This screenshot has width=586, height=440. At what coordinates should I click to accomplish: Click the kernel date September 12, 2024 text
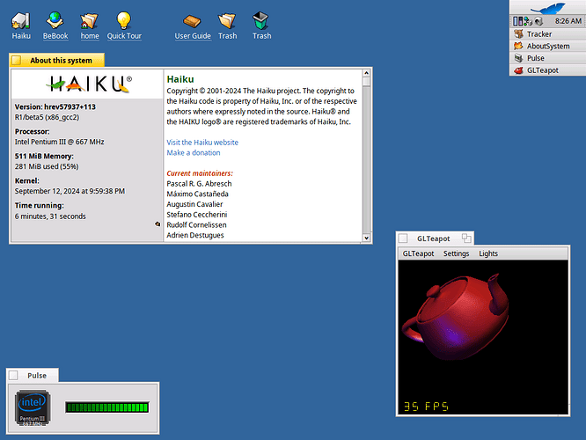70,191
